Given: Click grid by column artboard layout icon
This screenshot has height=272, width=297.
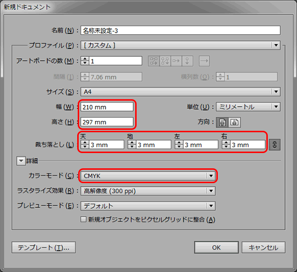Looking at the screenshot, I should (x=165, y=61).
